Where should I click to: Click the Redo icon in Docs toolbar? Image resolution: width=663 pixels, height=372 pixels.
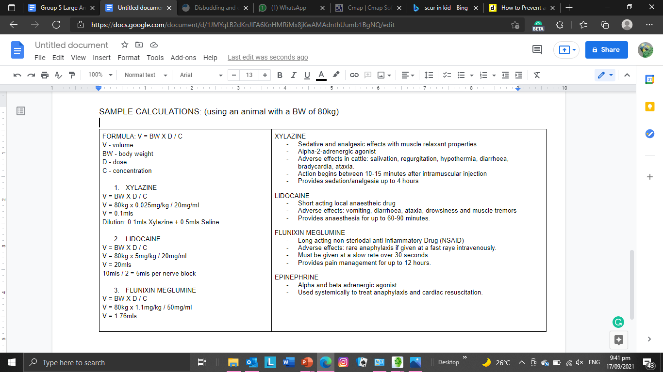point(31,75)
